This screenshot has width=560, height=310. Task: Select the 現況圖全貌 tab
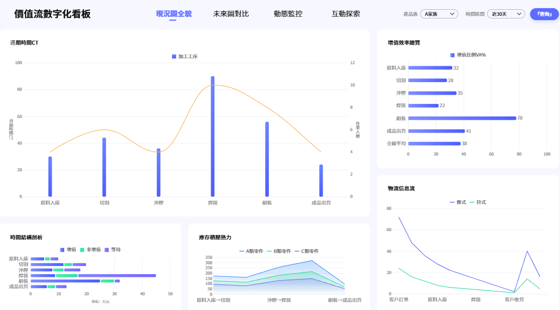[174, 14]
